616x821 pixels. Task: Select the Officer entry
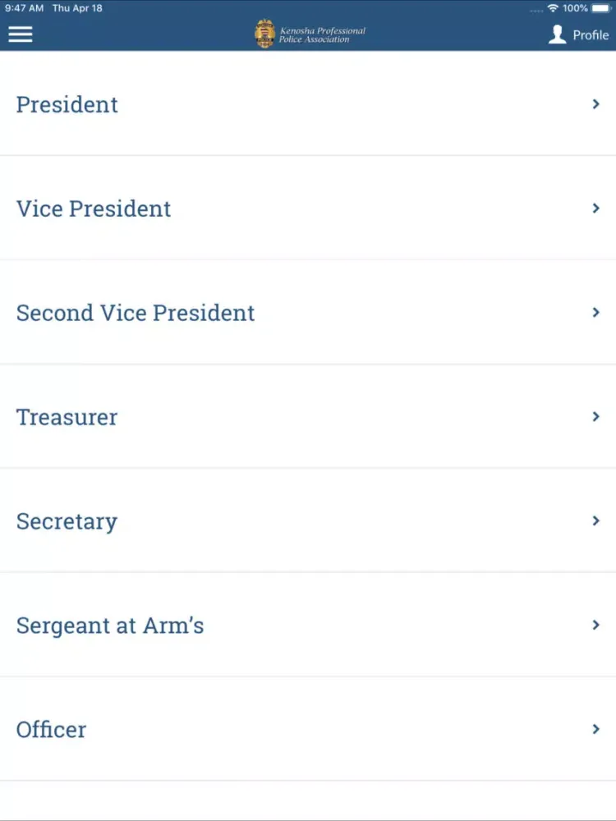point(308,729)
